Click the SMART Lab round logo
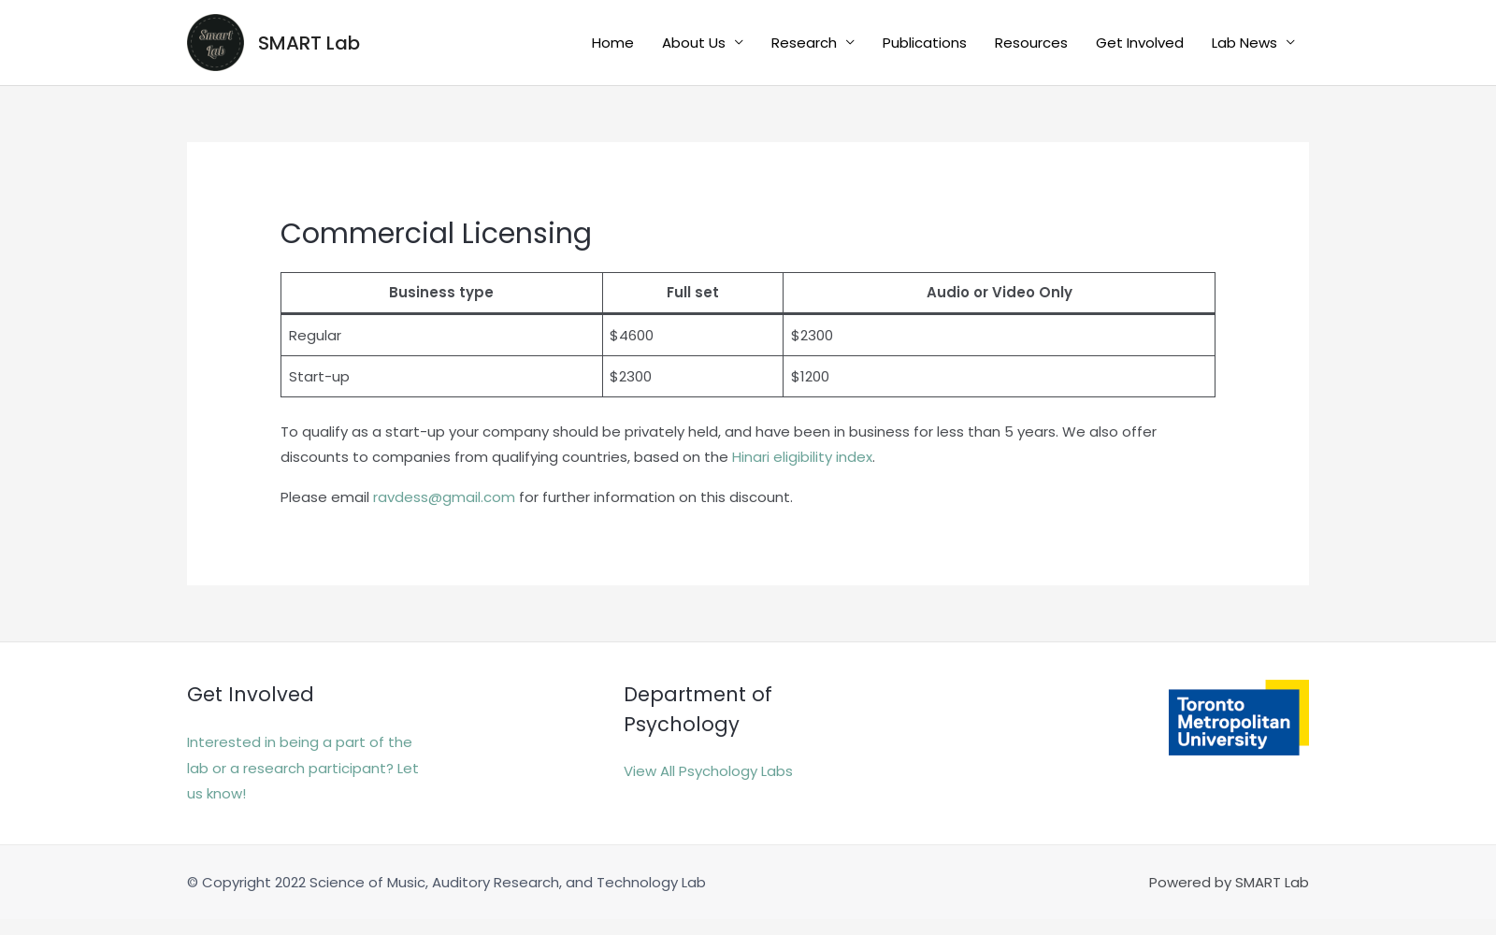 click(215, 42)
